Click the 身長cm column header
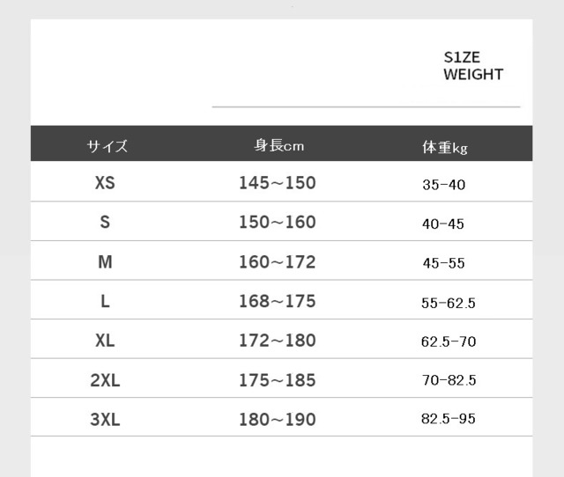This screenshot has height=477, width=564. click(x=279, y=145)
